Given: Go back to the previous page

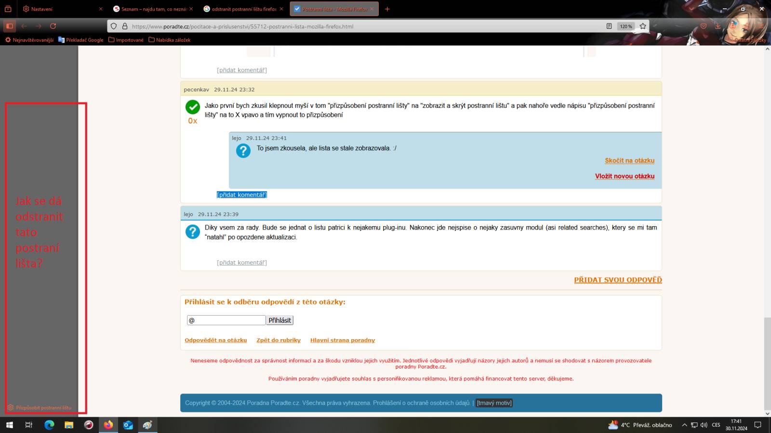Looking at the screenshot, I should point(24,26).
